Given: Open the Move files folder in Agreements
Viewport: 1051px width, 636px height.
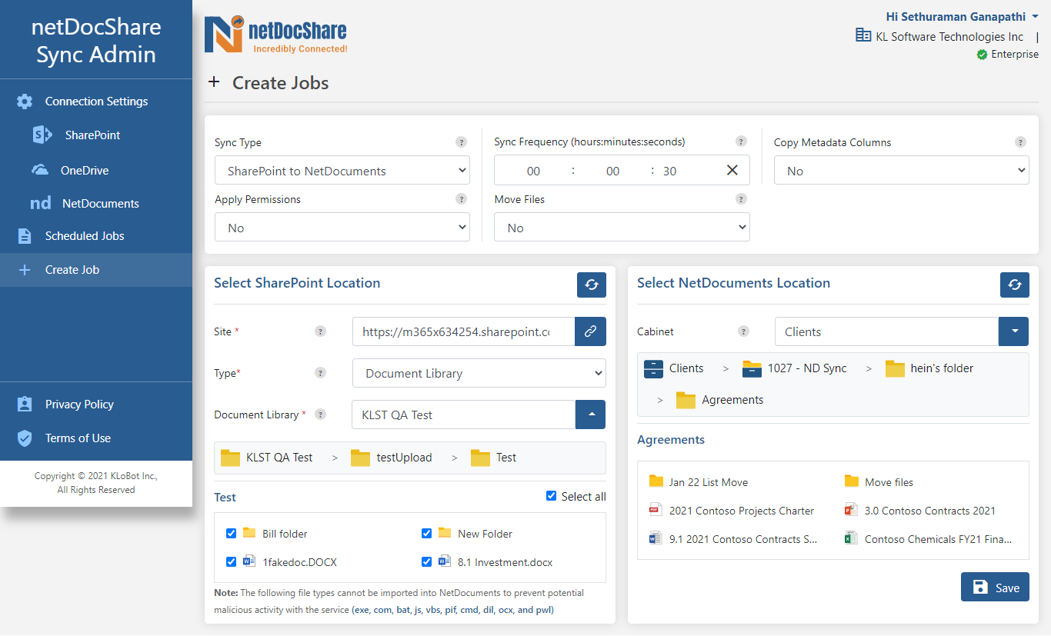Looking at the screenshot, I should tap(879, 482).
